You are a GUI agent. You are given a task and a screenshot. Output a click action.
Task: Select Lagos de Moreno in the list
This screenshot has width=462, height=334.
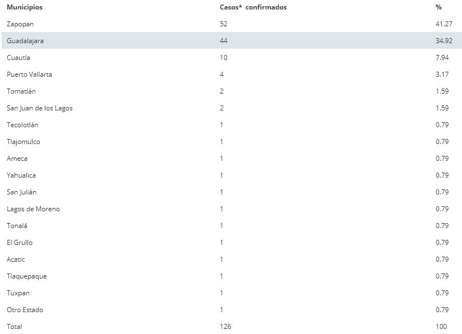[33, 209]
